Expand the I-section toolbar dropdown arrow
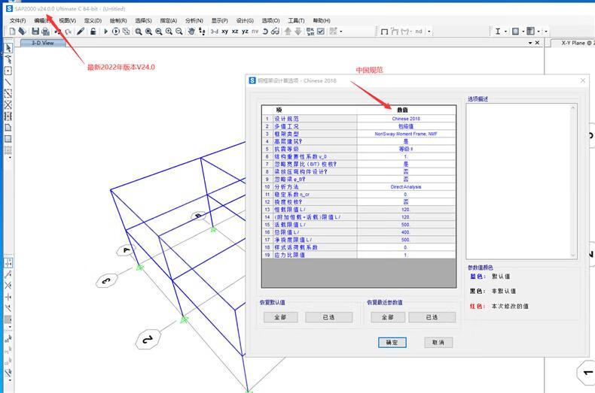595x393 pixels. click(x=506, y=32)
